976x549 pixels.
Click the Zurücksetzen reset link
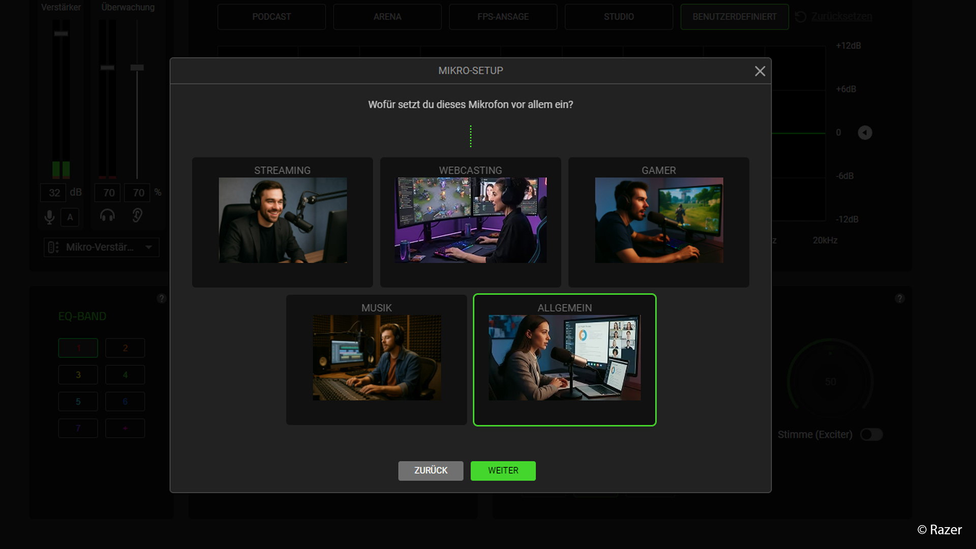[x=841, y=17]
